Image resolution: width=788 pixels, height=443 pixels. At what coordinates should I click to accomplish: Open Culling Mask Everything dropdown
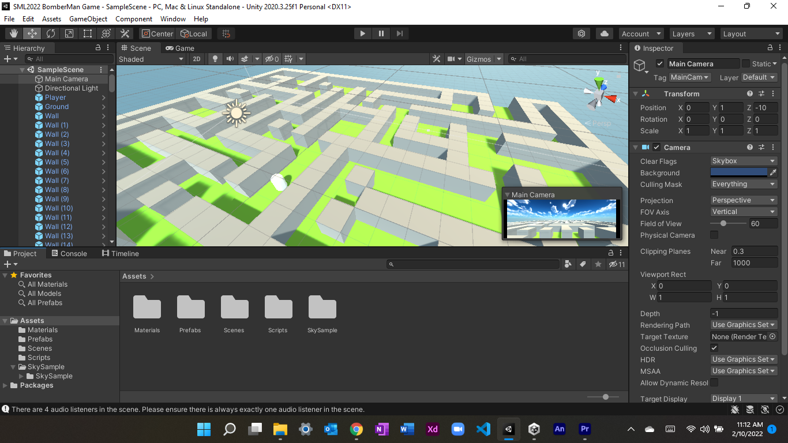pos(744,184)
